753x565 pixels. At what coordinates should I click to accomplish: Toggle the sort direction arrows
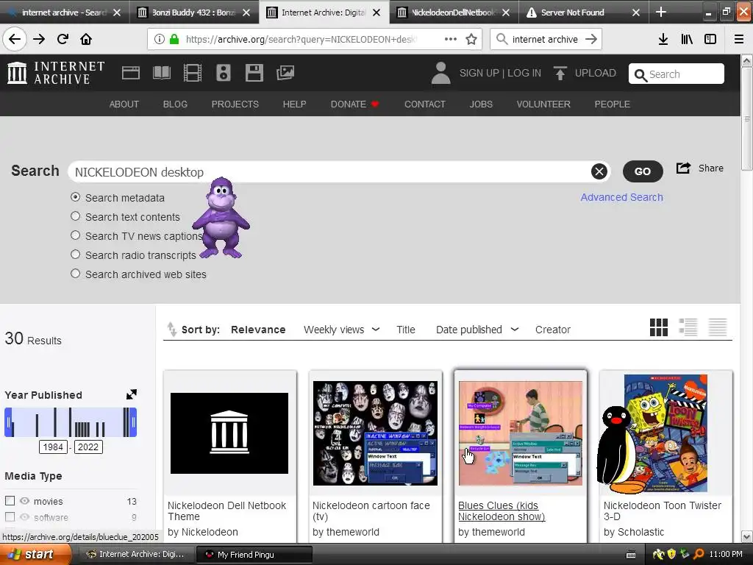[171, 330]
